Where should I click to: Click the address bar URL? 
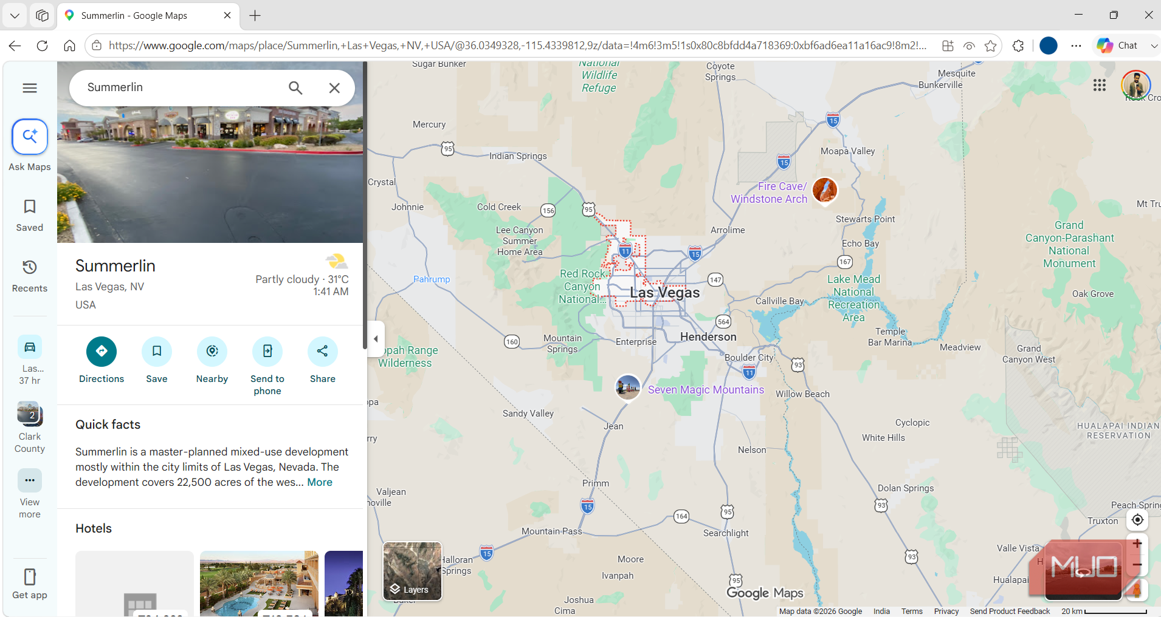pos(517,46)
